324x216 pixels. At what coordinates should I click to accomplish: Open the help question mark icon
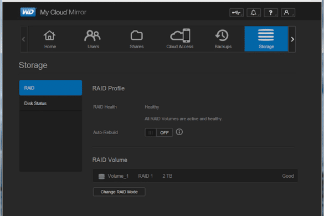pyautogui.click(x=271, y=13)
